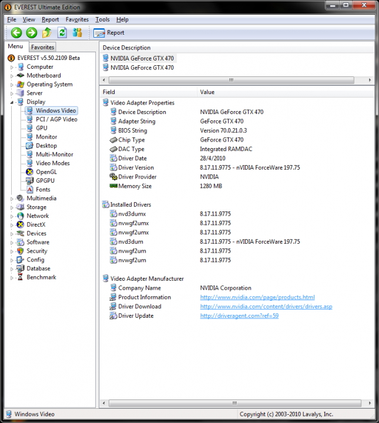Open the nvidia.com drivers.asp download link

pos(266,307)
